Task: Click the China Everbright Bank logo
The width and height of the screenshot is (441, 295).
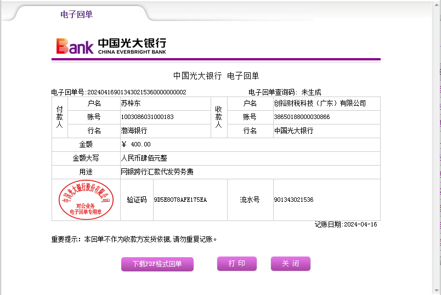Action: pyautogui.click(x=111, y=46)
